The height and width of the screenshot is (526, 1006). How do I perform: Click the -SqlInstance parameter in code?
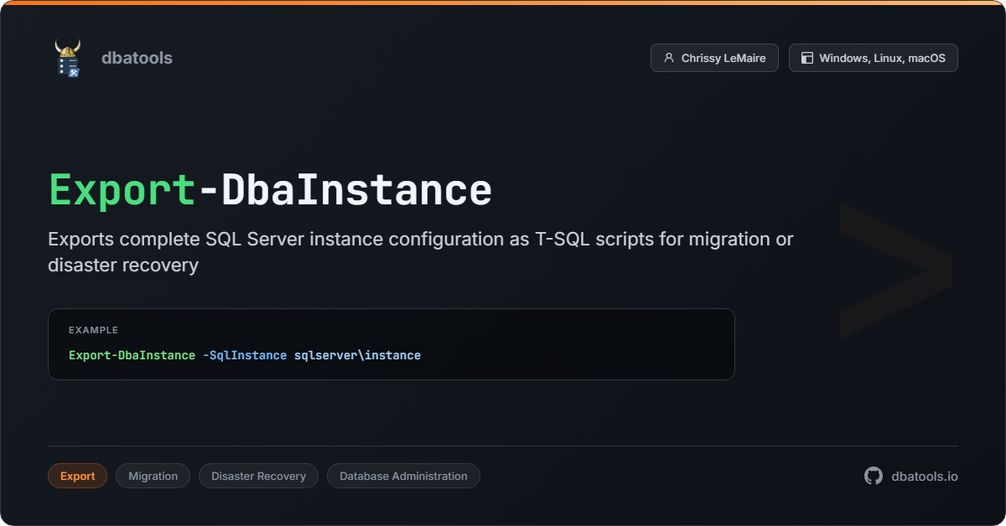245,355
